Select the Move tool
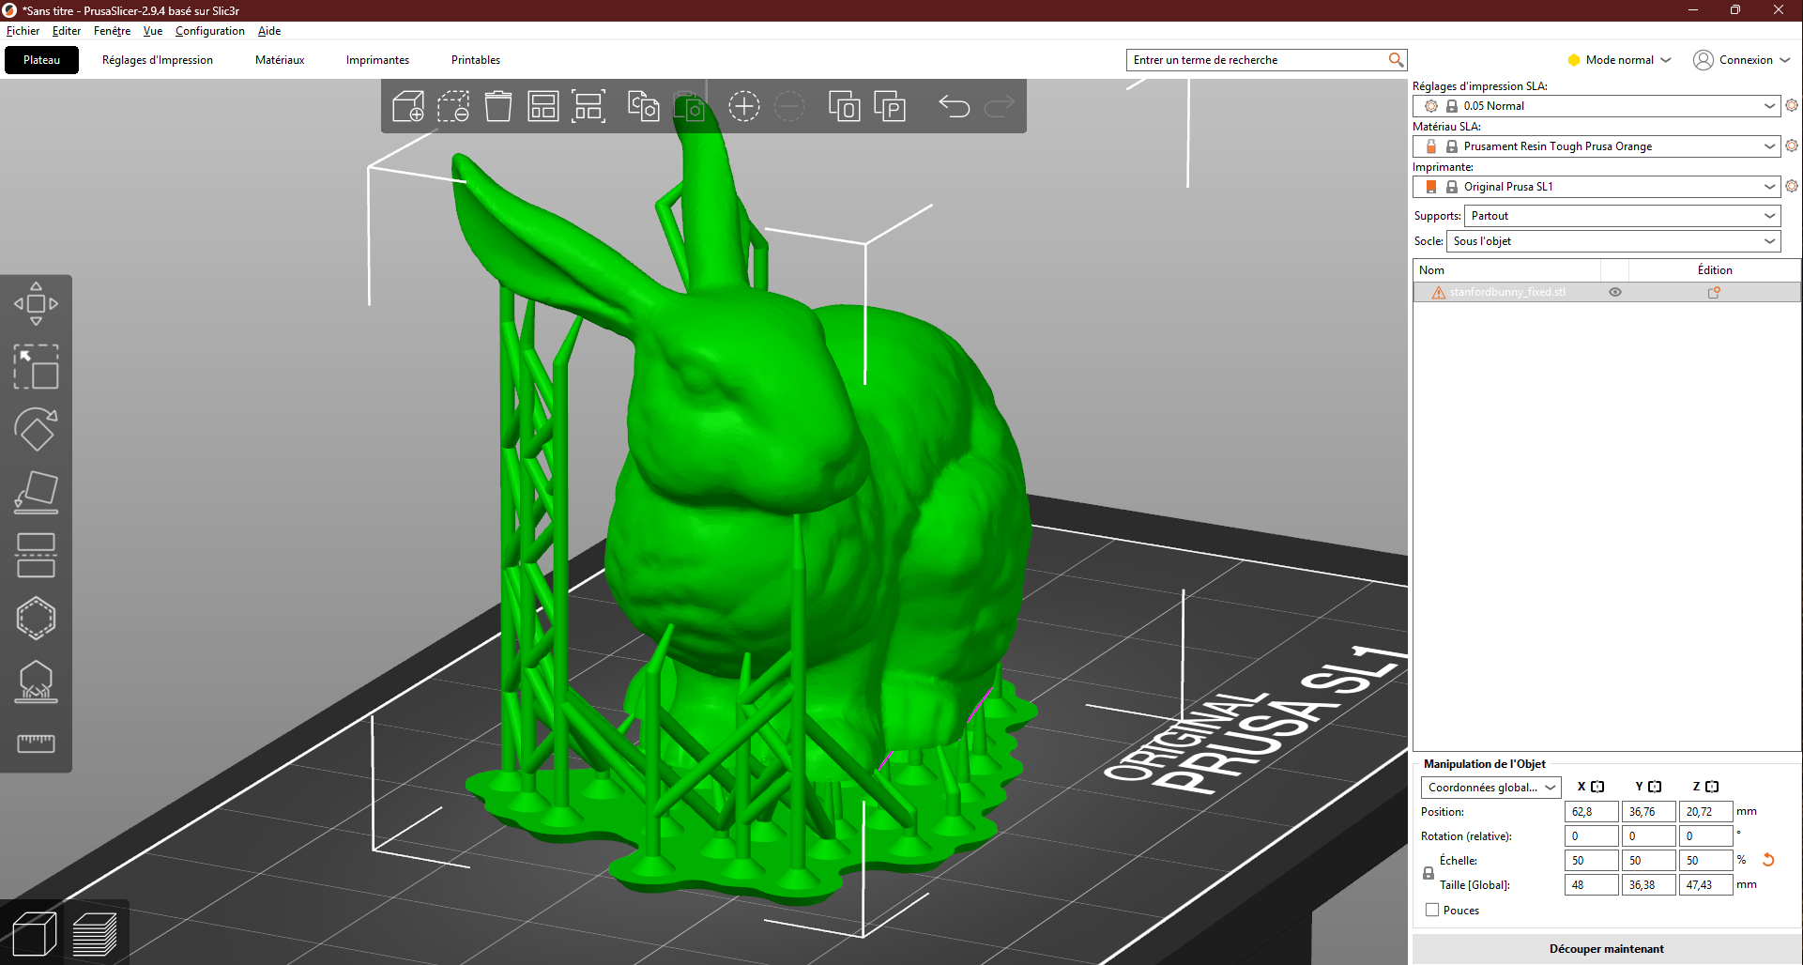The height and width of the screenshot is (965, 1803). click(36, 303)
